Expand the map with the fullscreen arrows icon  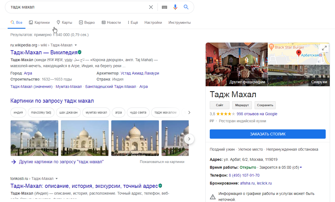pos(324,48)
